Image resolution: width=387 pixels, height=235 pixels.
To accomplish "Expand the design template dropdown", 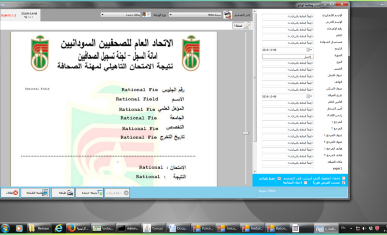I will coord(171,15).
